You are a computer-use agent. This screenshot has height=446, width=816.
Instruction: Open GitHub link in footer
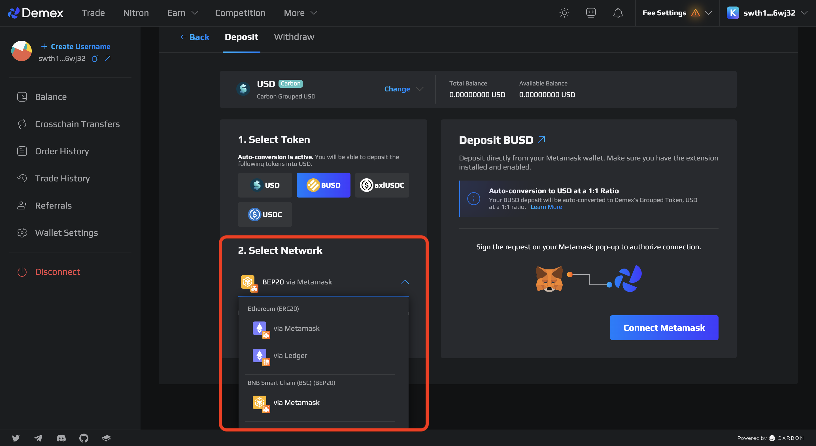84,438
